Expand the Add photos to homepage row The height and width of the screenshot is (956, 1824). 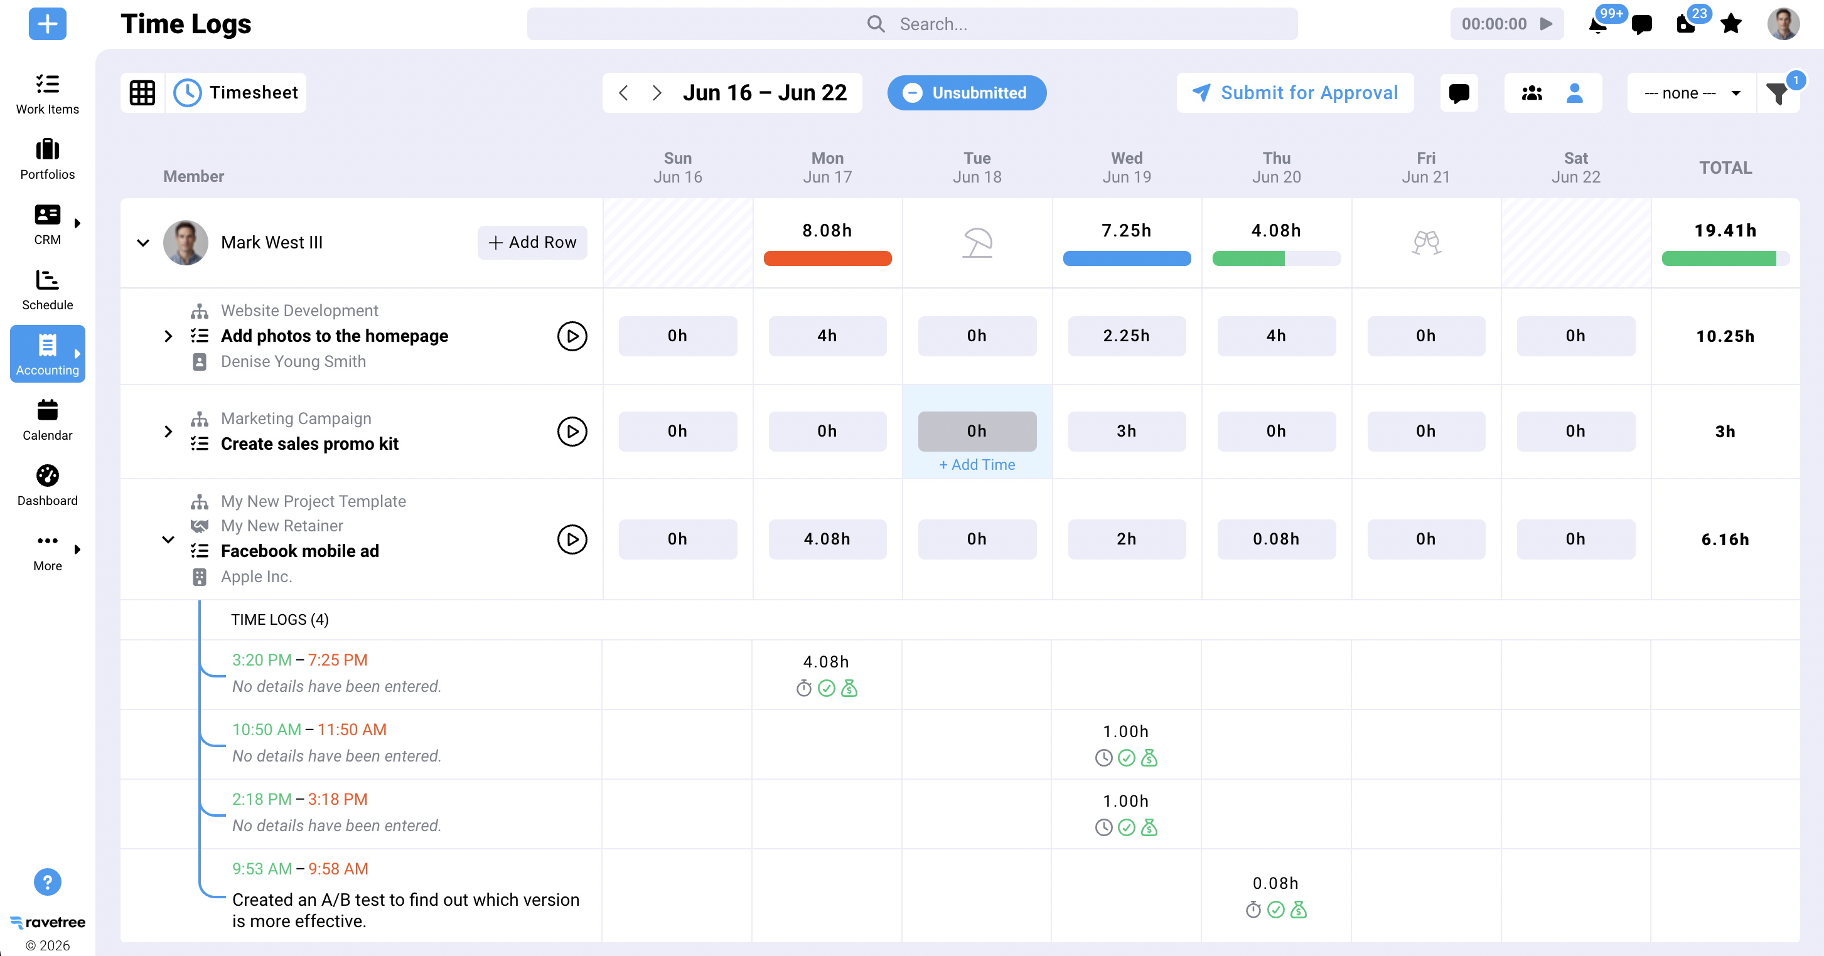168,336
